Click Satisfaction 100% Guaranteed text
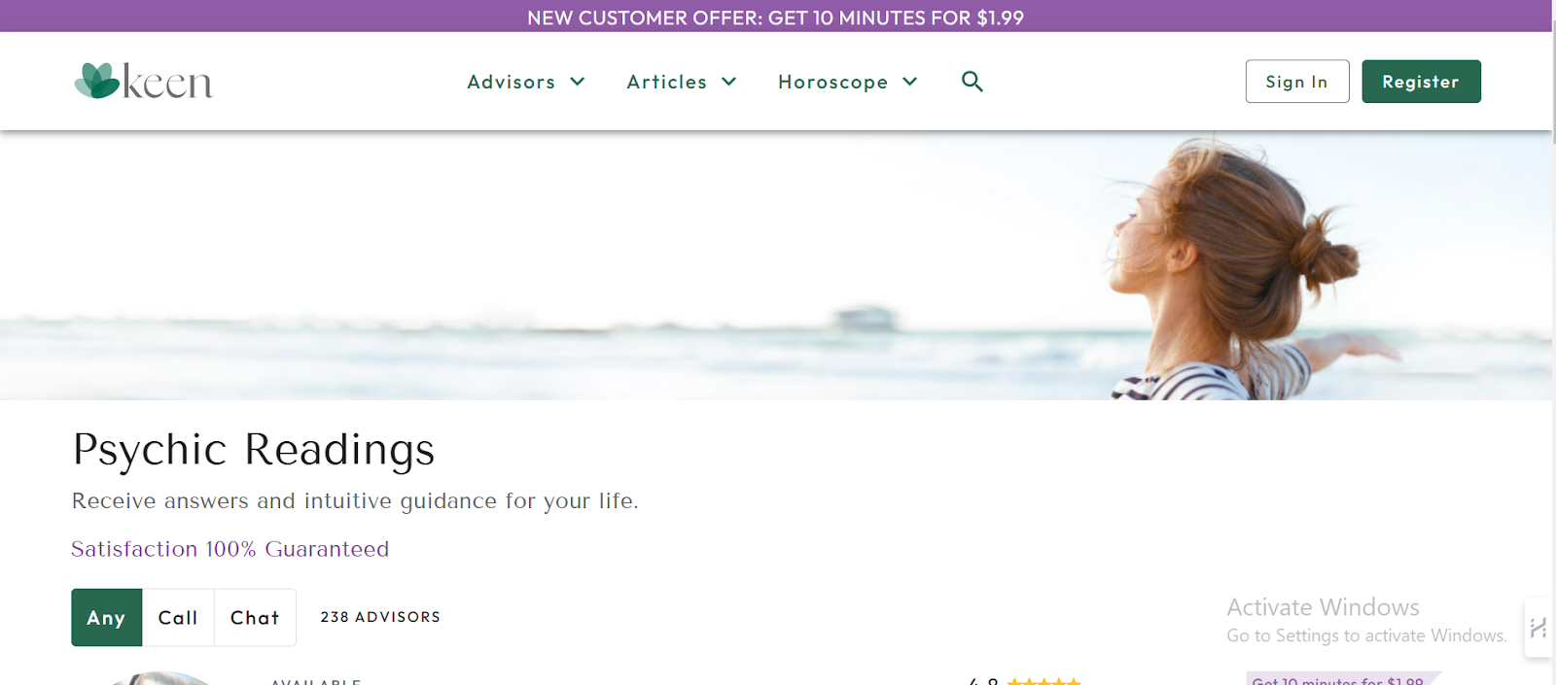This screenshot has width=1556, height=685. click(230, 549)
